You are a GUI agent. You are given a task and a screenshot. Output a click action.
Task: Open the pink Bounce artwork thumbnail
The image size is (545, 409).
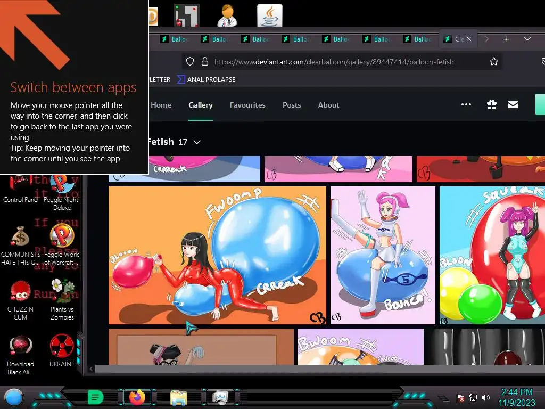pyautogui.click(x=383, y=255)
